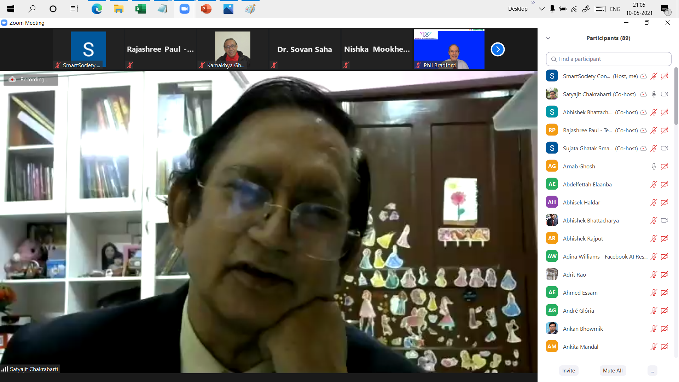The height and width of the screenshot is (382, 679).
Task: Click cloud recording icon beside SmartSociety host
Action: click(643, 76)
